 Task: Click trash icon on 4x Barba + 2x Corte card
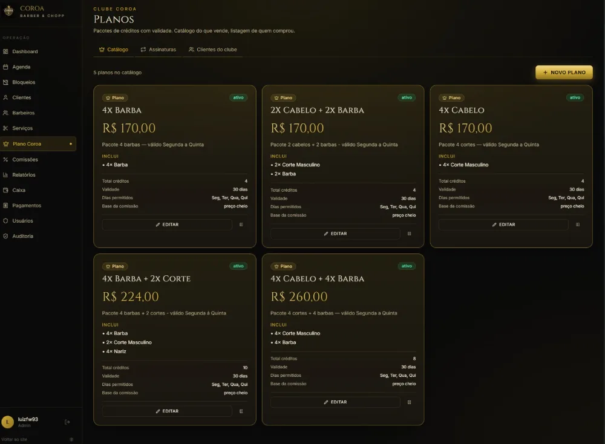(x=241, y=411)
